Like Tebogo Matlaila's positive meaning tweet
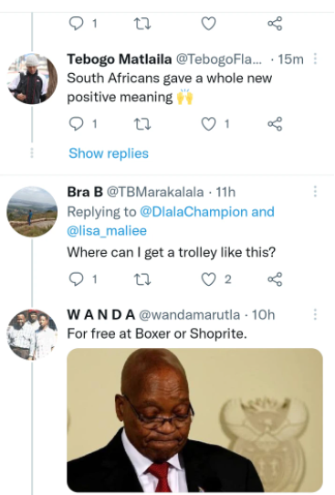This screenshot has width=335, height=495. click(208, 124)
